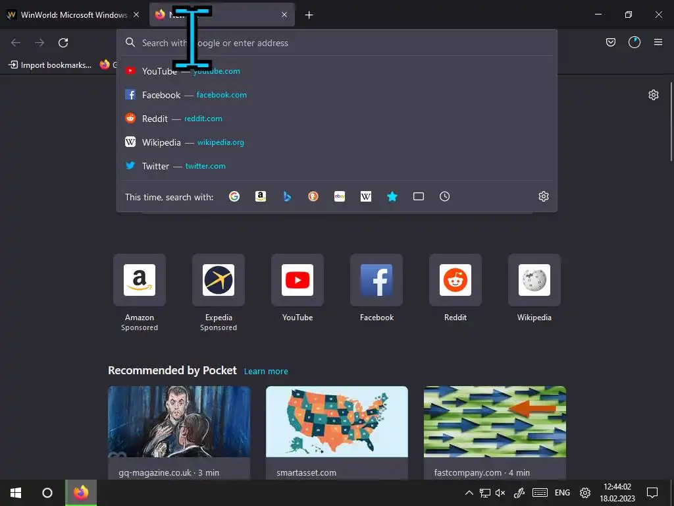Search this time with Wikipedia icon

[x=366, y=196]
